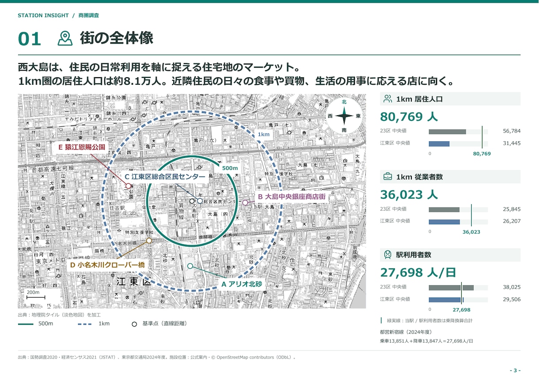Select the value 38,025
539x381 pixels.
coord(512,287)
